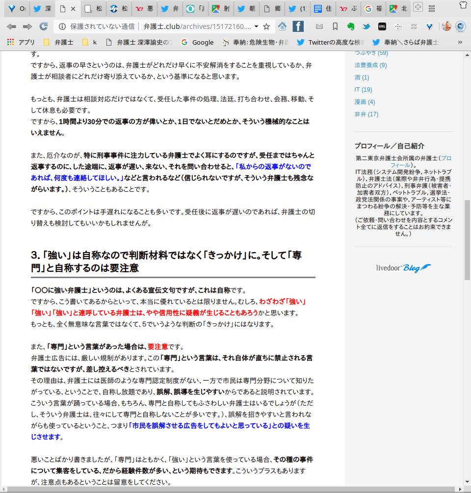471x493 pixels.
Task: Open the つぶやき (59) category link
Action: pyautogui.click(x=371, y=53)
